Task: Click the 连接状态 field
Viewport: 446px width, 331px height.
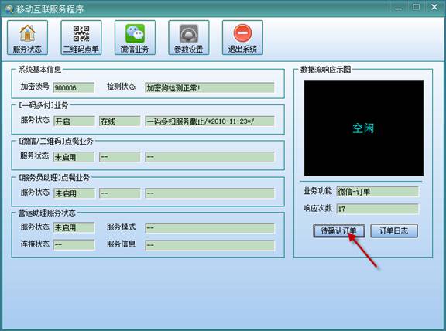Action: click(x=74, y=245)
